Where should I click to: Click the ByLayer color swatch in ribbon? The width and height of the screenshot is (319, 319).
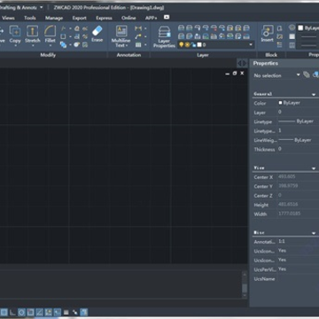[x=300, y=28]
